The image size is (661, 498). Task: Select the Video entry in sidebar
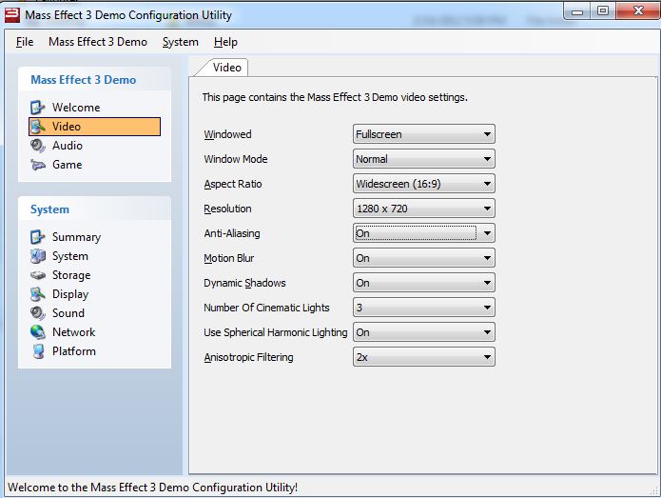tap(94, 127)
